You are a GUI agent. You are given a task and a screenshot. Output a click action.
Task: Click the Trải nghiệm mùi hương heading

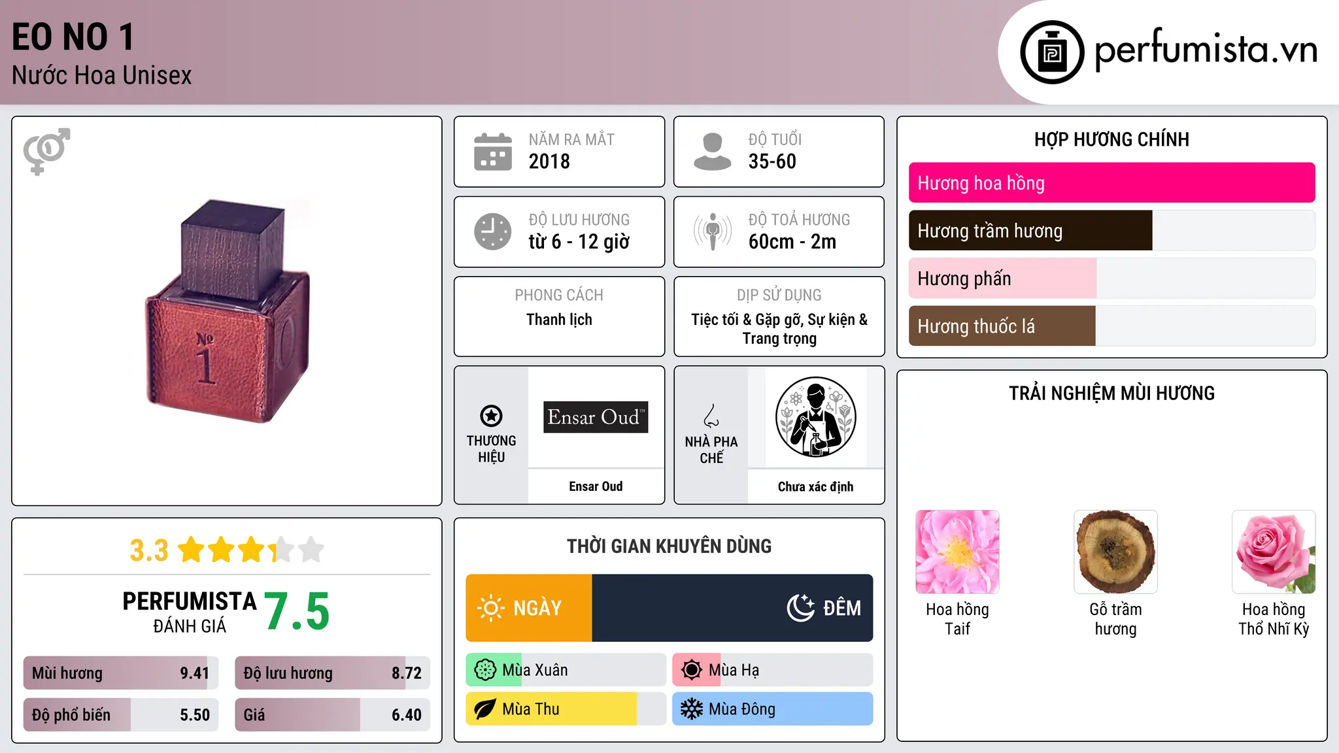pos(1111,393)
